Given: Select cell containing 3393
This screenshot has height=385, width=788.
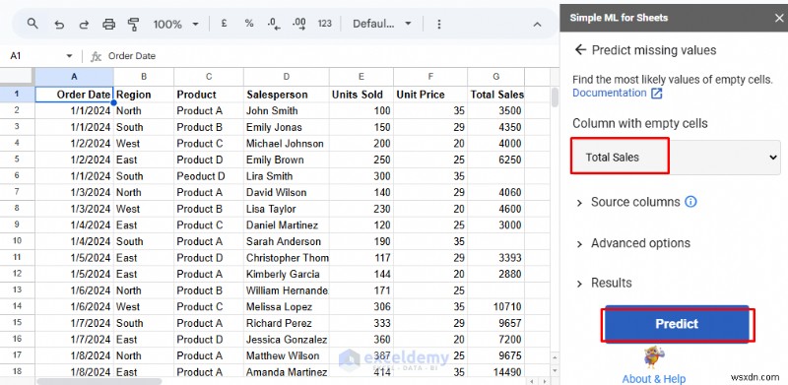Looking at the screenshot, I should (x=496, y=257).
